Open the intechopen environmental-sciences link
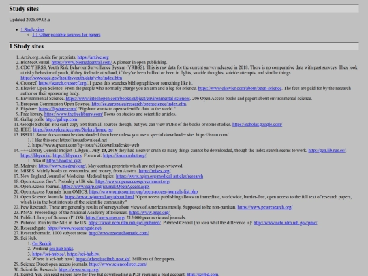The image size is (368, 276). coord(127,98)
